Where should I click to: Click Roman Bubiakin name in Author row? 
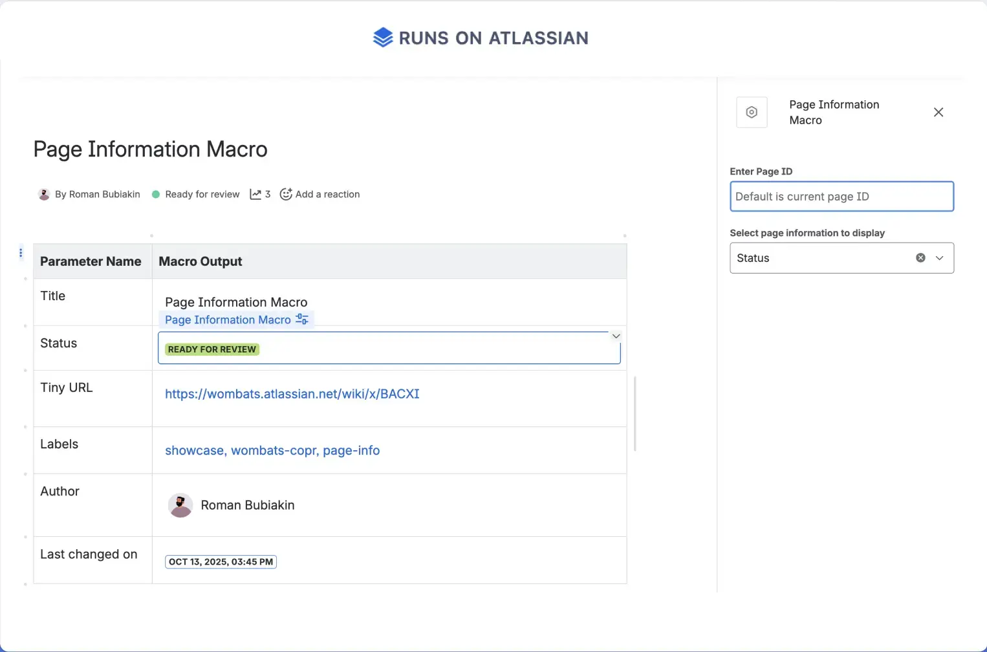(x=248, y=505)
